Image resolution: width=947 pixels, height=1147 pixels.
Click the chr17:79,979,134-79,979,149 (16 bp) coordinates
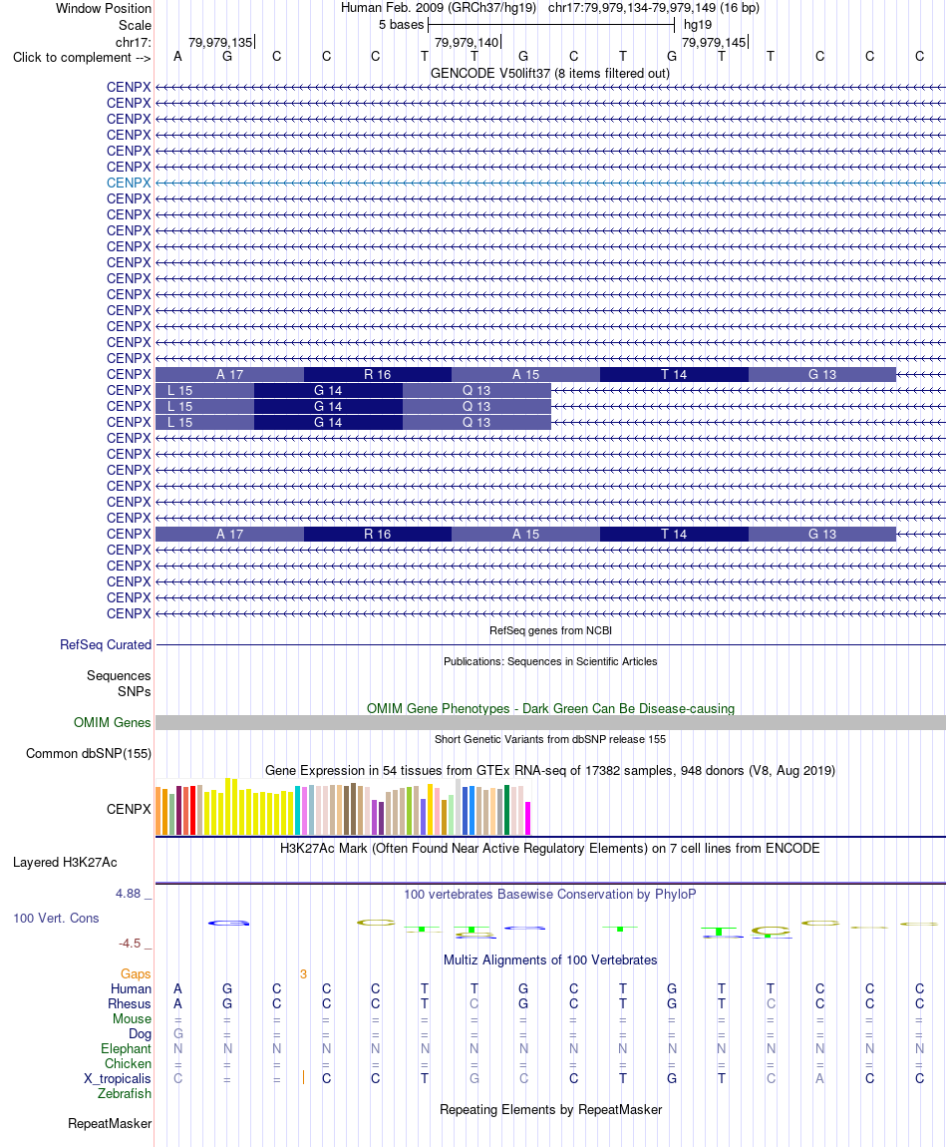(x=654, y=7)
